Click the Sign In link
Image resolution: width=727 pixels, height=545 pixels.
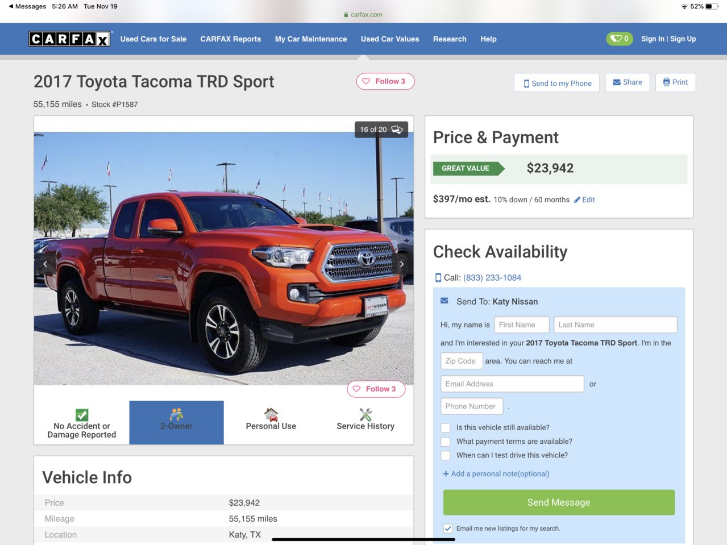point(653,39)
